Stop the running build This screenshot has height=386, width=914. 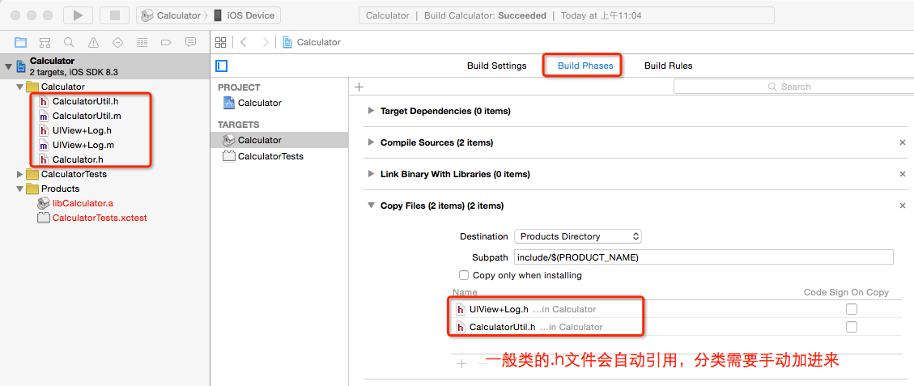coord(114,15)
